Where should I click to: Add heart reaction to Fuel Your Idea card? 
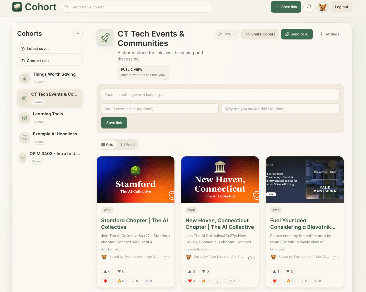pyautogui.click(x=276, y=281)
